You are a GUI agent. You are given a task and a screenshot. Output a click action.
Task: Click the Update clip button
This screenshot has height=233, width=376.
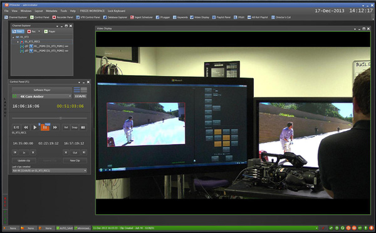[24, 160]
